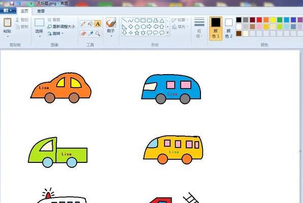This screenshot has width=303, height=203.
Task: Expand the Select tool dropdown
Action: tap(40, 37)
